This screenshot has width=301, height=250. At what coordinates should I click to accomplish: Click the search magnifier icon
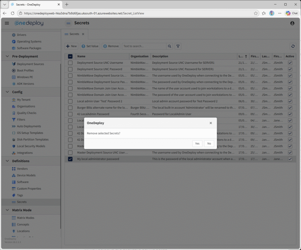[170, 46]
